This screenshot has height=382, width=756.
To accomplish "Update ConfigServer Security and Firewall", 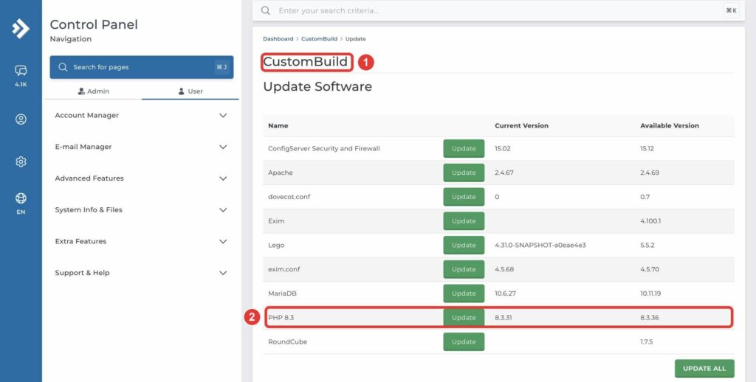I will [464, 149].
